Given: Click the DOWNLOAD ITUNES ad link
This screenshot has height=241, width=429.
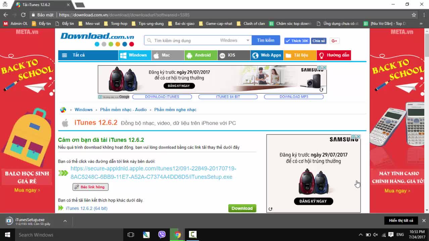Looking at the screenshot, I should coord(162,97).
